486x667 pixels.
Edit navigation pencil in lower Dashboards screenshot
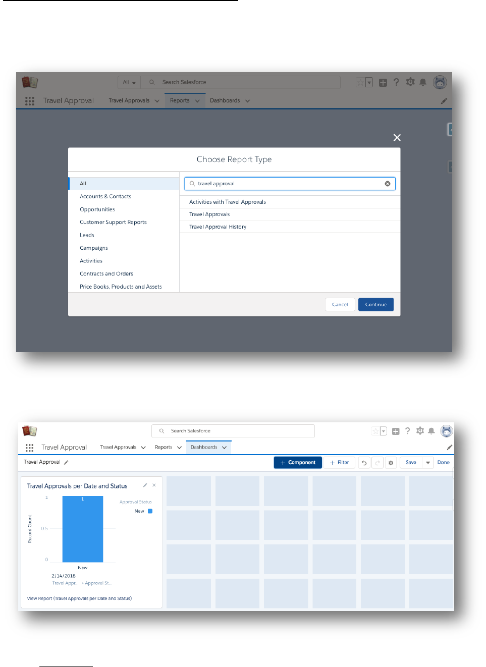449,448
